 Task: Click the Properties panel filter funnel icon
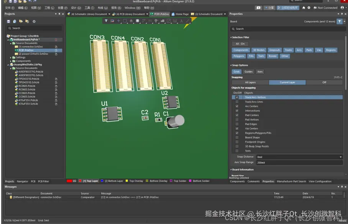point(339,21)
